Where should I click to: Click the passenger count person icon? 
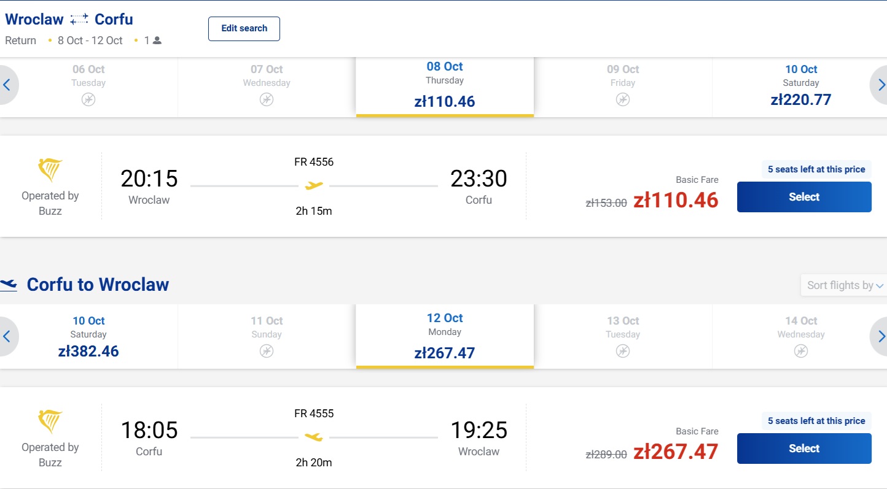[x=157, y=40]
